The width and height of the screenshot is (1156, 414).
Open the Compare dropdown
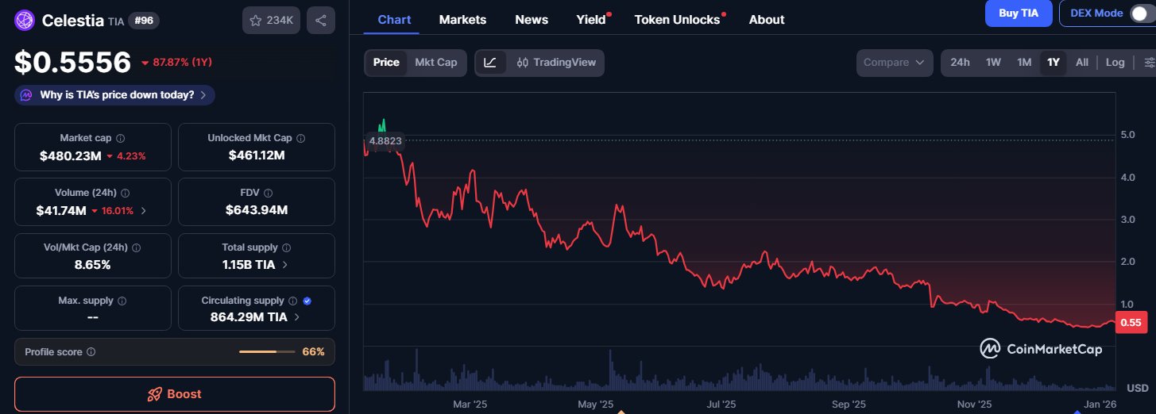pos(895,63)
